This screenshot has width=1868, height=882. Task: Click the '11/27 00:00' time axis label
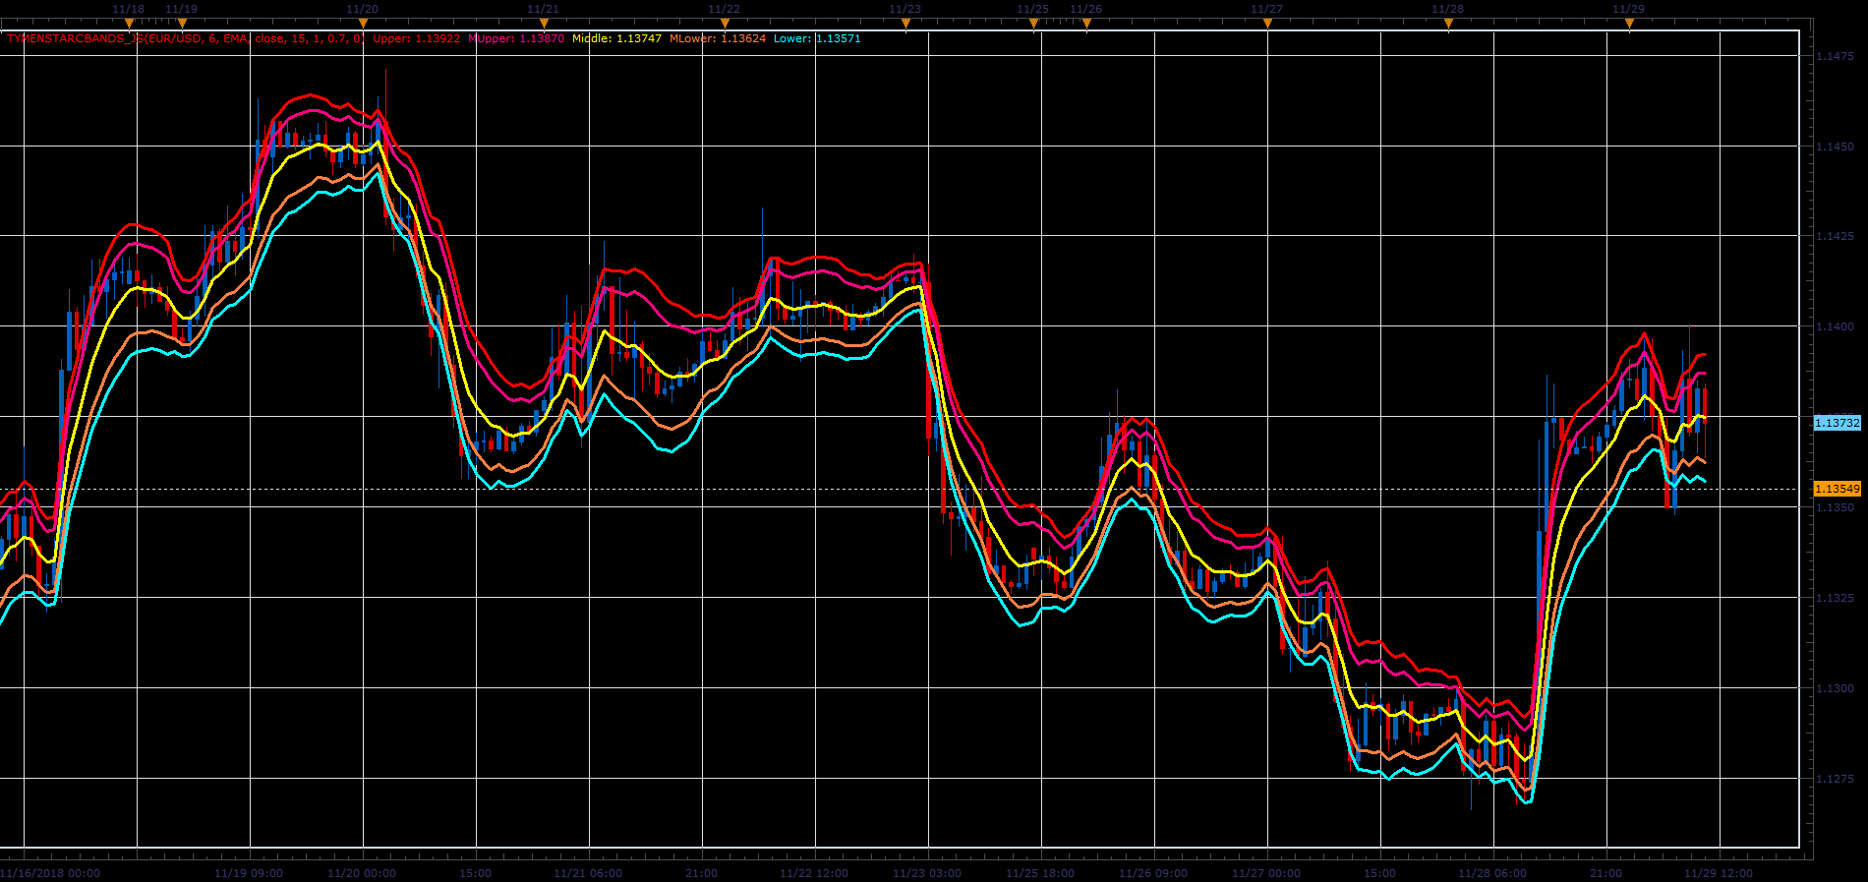(x=1266, y=873)
